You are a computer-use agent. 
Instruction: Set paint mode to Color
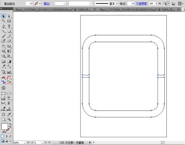tap(2, 136)
